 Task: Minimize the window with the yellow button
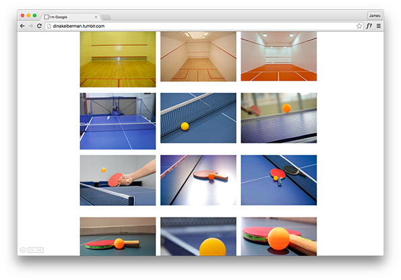[x=28, y=15]
